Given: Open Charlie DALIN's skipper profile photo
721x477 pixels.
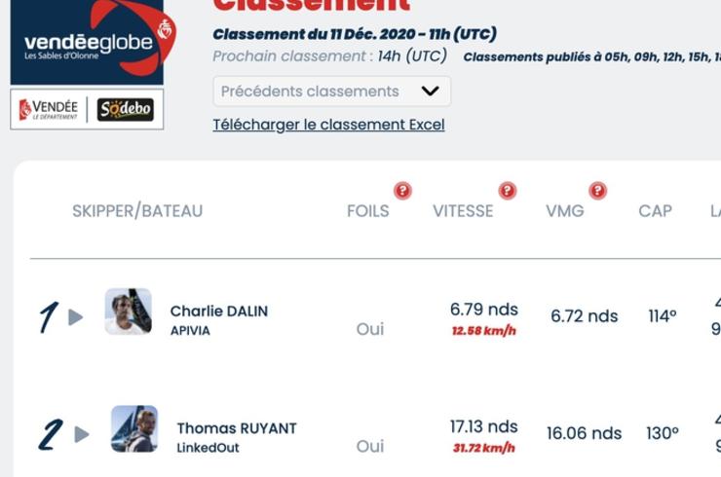Looking at the screenshot, I should pos(129,312).
